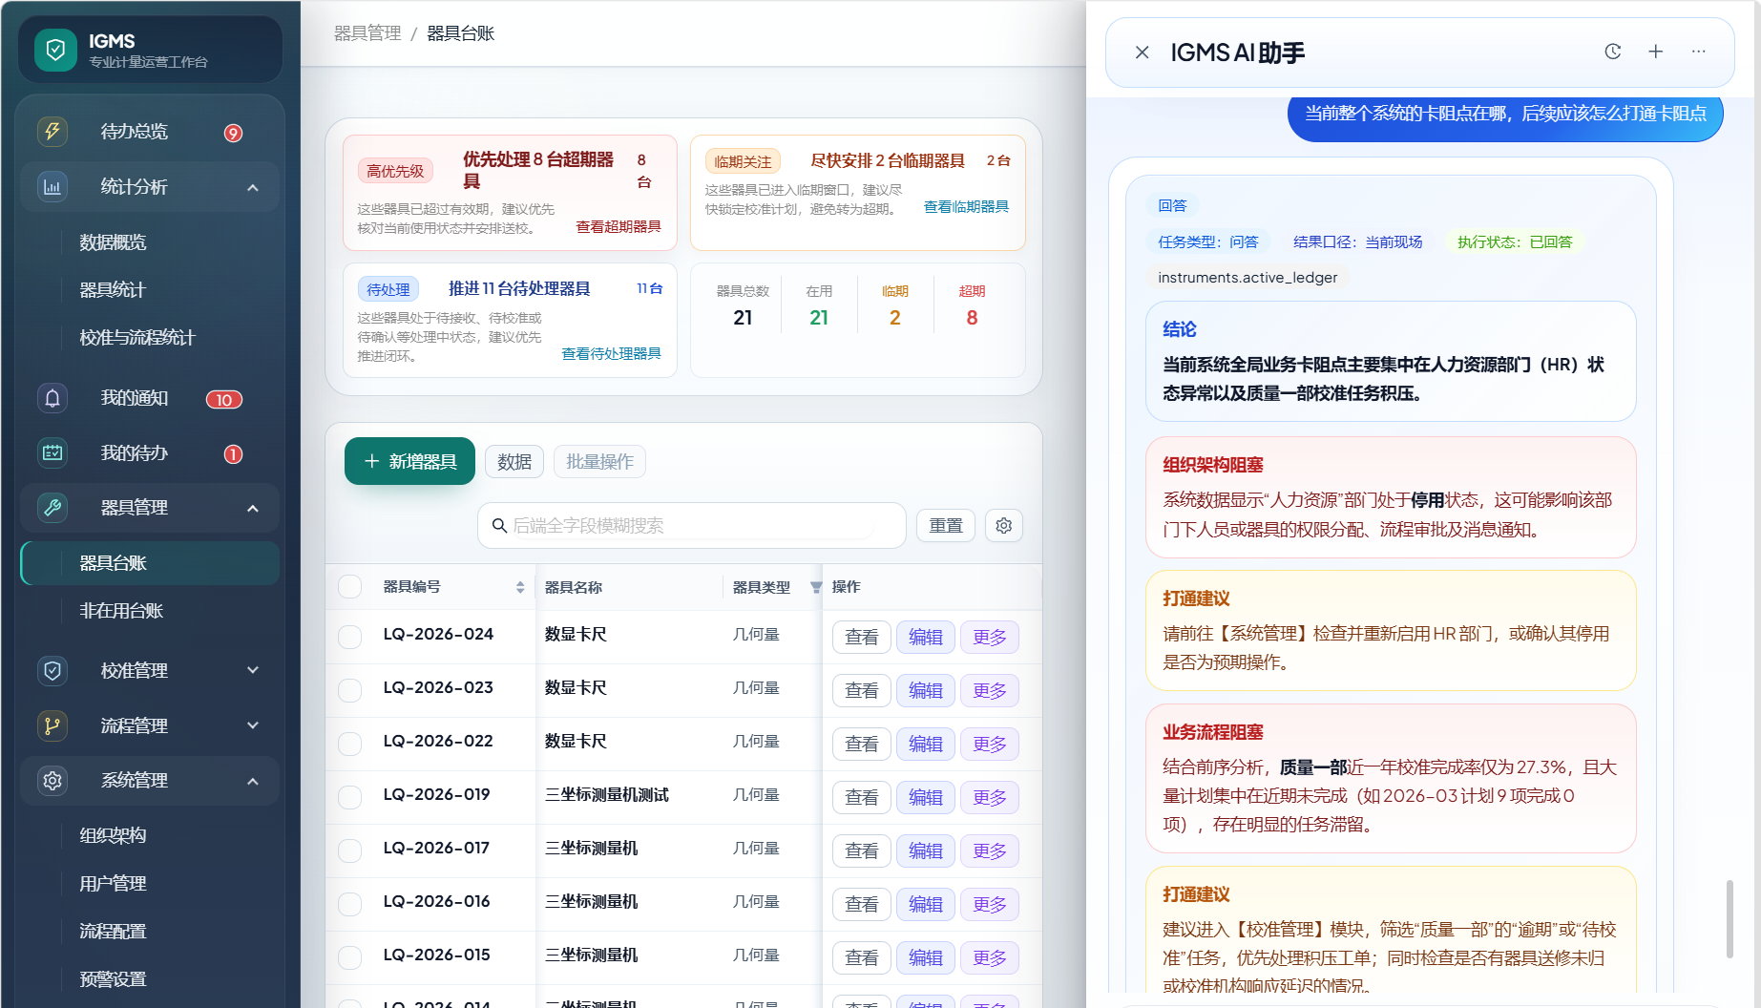The height and width of the screenshot is (1008, 1761).
Task: Select row LQ-2026-023 checkbox
Action: click(x=350, y=690)
